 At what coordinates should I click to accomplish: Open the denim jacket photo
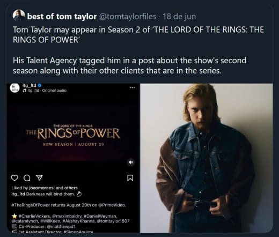click(207, 158)
